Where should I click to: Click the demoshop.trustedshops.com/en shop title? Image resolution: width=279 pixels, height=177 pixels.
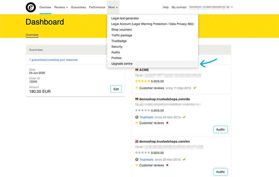click(164, 141)
